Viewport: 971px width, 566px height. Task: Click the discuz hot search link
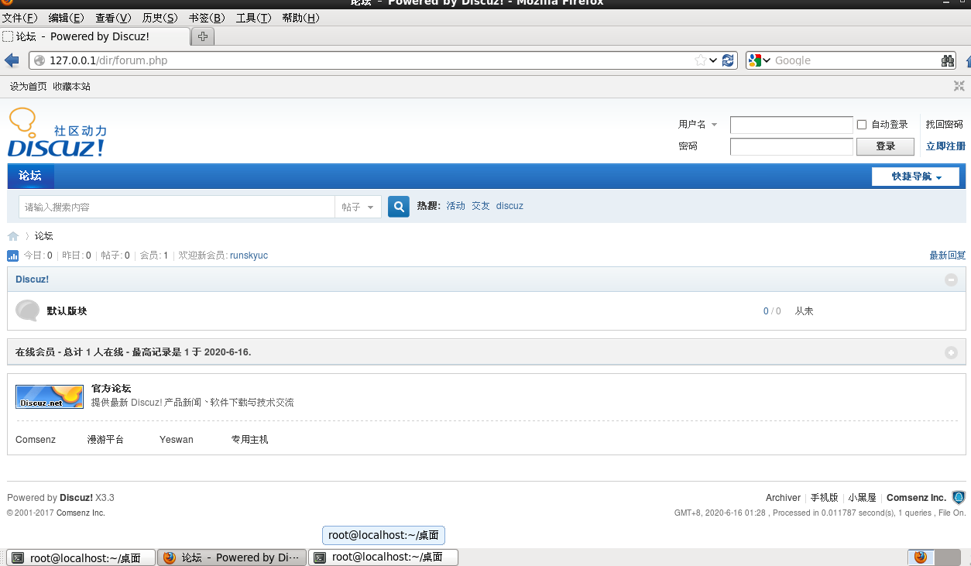(510, 206)
